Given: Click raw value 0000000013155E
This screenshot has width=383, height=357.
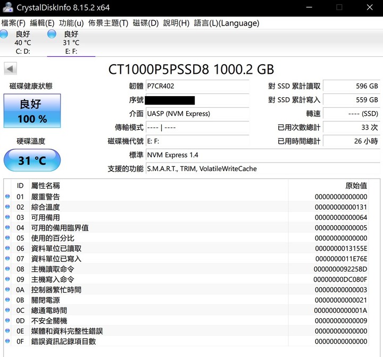Looking at the screenshot, I should [x=341, y=249].
